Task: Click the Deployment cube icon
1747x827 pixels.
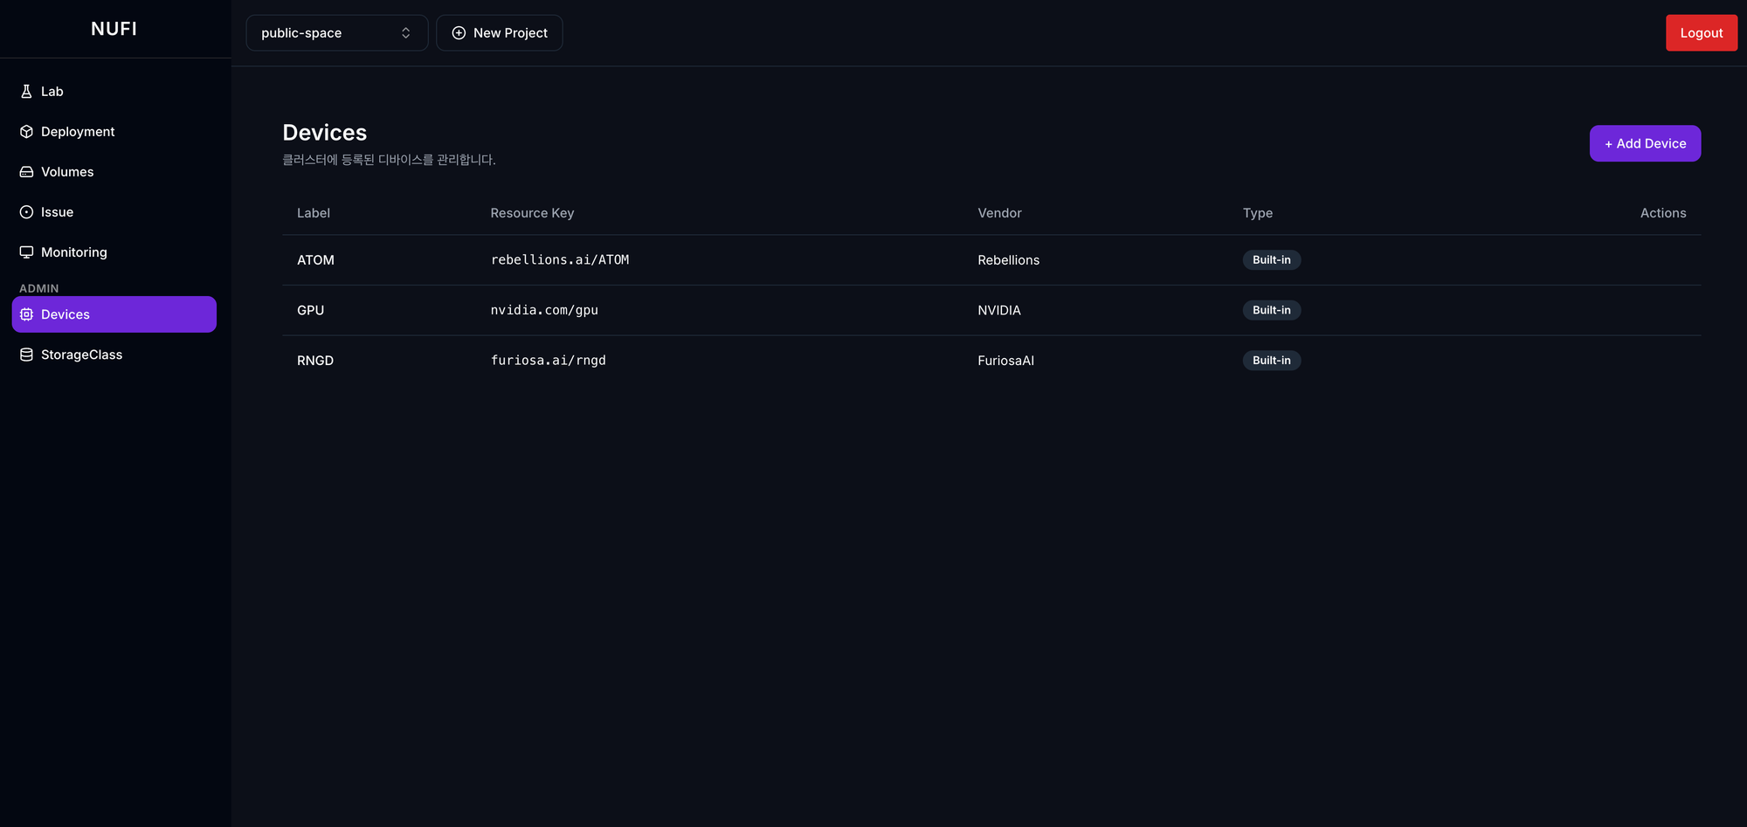Action: [x=26, y=132]
